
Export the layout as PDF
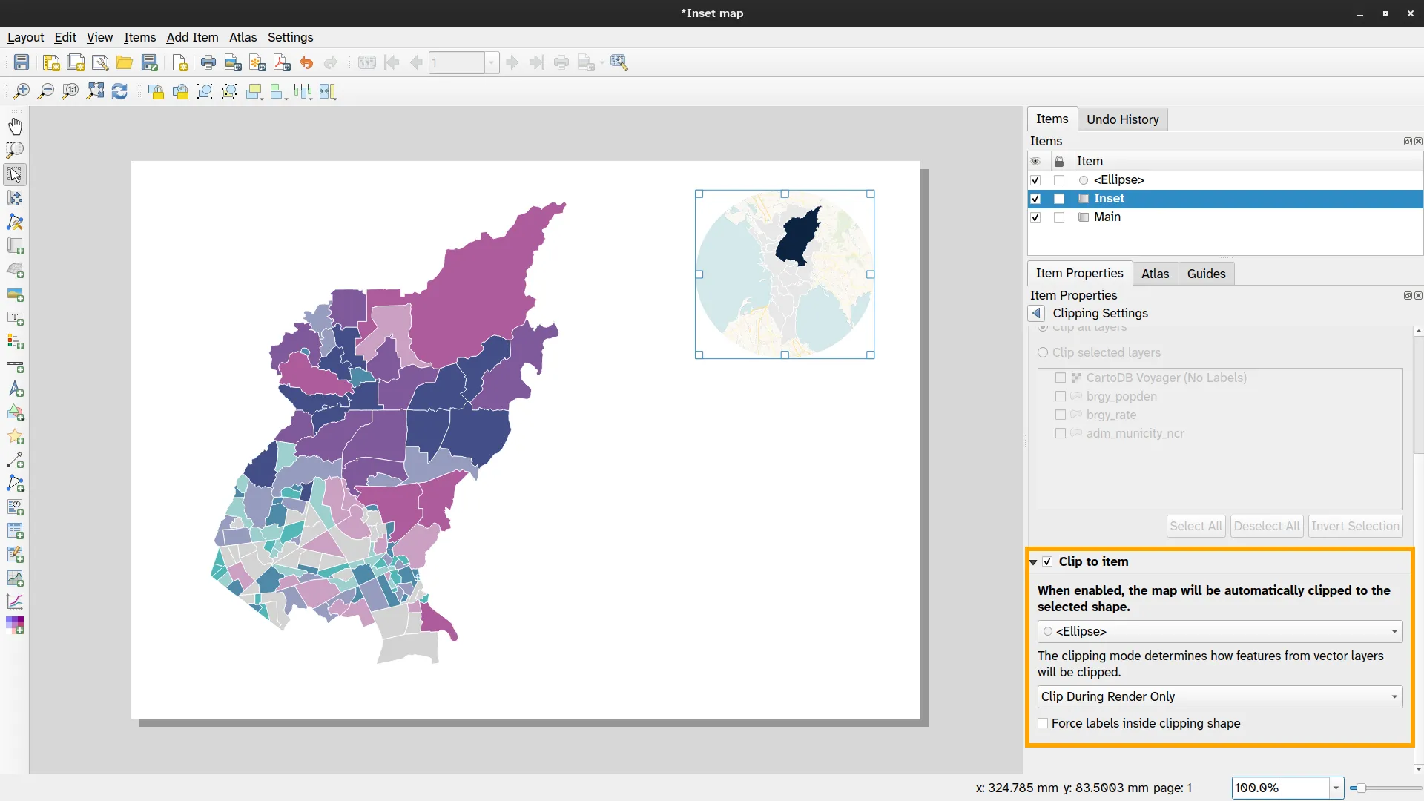[281, 62]
